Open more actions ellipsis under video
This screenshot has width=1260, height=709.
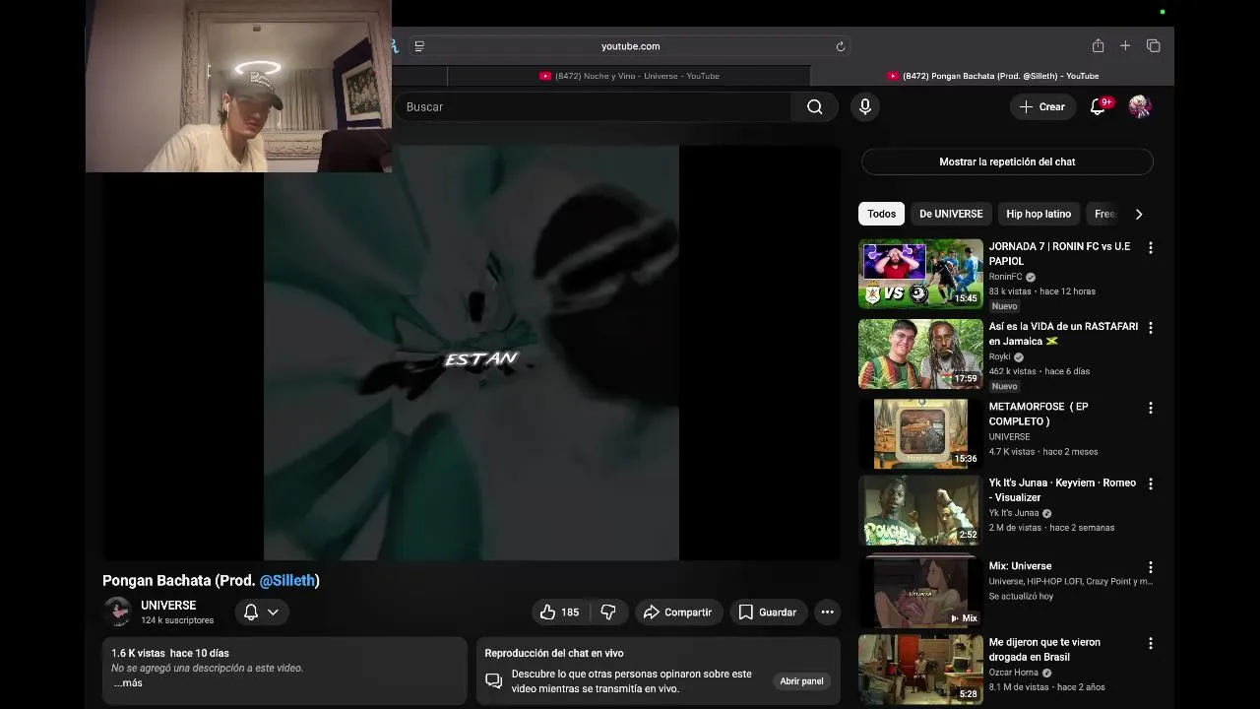827,612
